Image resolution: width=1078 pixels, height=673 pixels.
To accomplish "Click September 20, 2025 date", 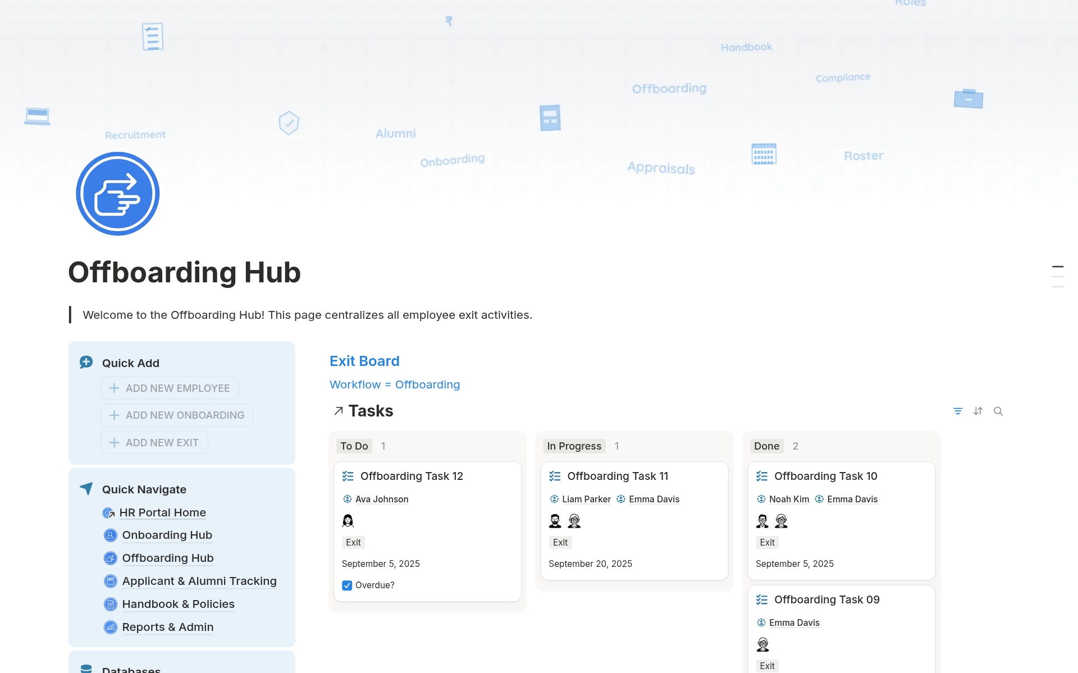I will pos(590,564).
